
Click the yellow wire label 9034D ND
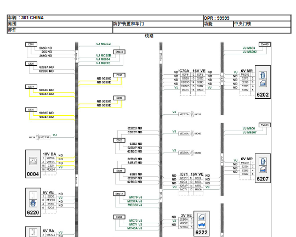tap(47, 90)
